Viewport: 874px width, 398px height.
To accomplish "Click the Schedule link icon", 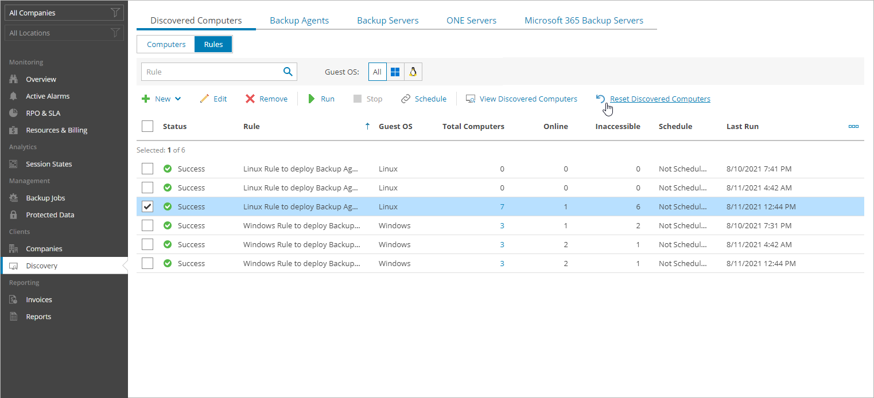I will [x=406, y=99].
